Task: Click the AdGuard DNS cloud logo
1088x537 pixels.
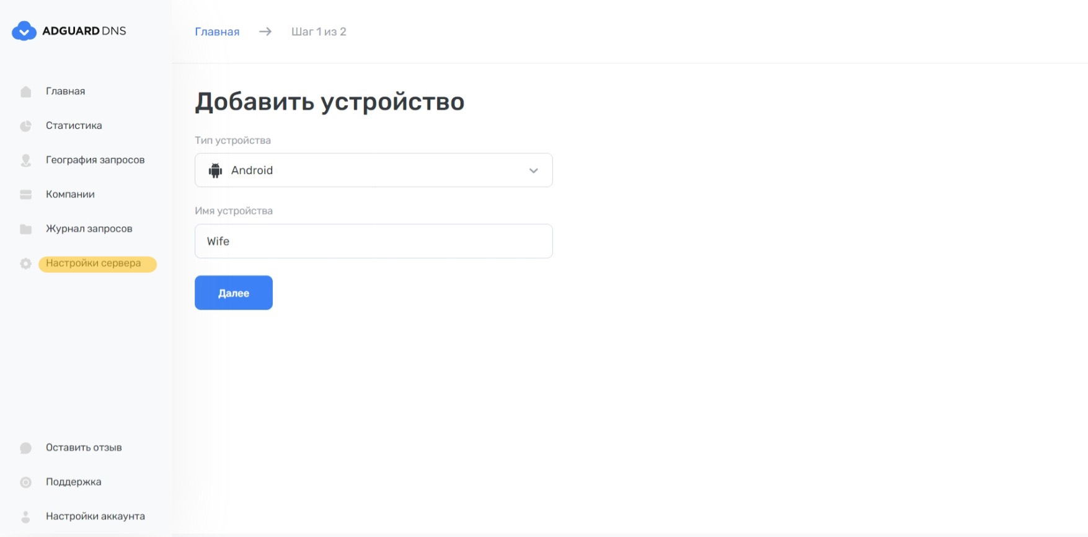Action: [x=24, y=31]
